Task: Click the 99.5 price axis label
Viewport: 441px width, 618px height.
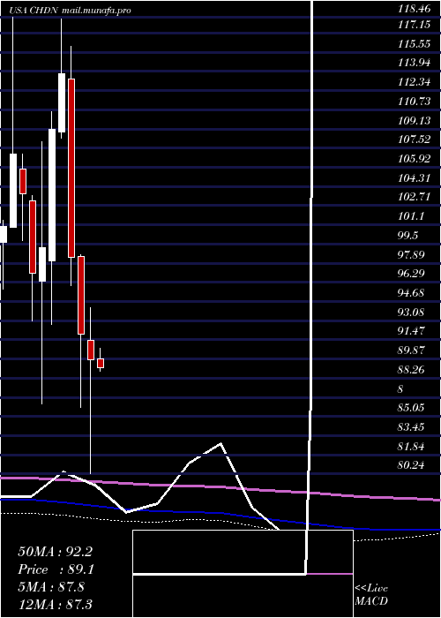Action: pos(408,236)
